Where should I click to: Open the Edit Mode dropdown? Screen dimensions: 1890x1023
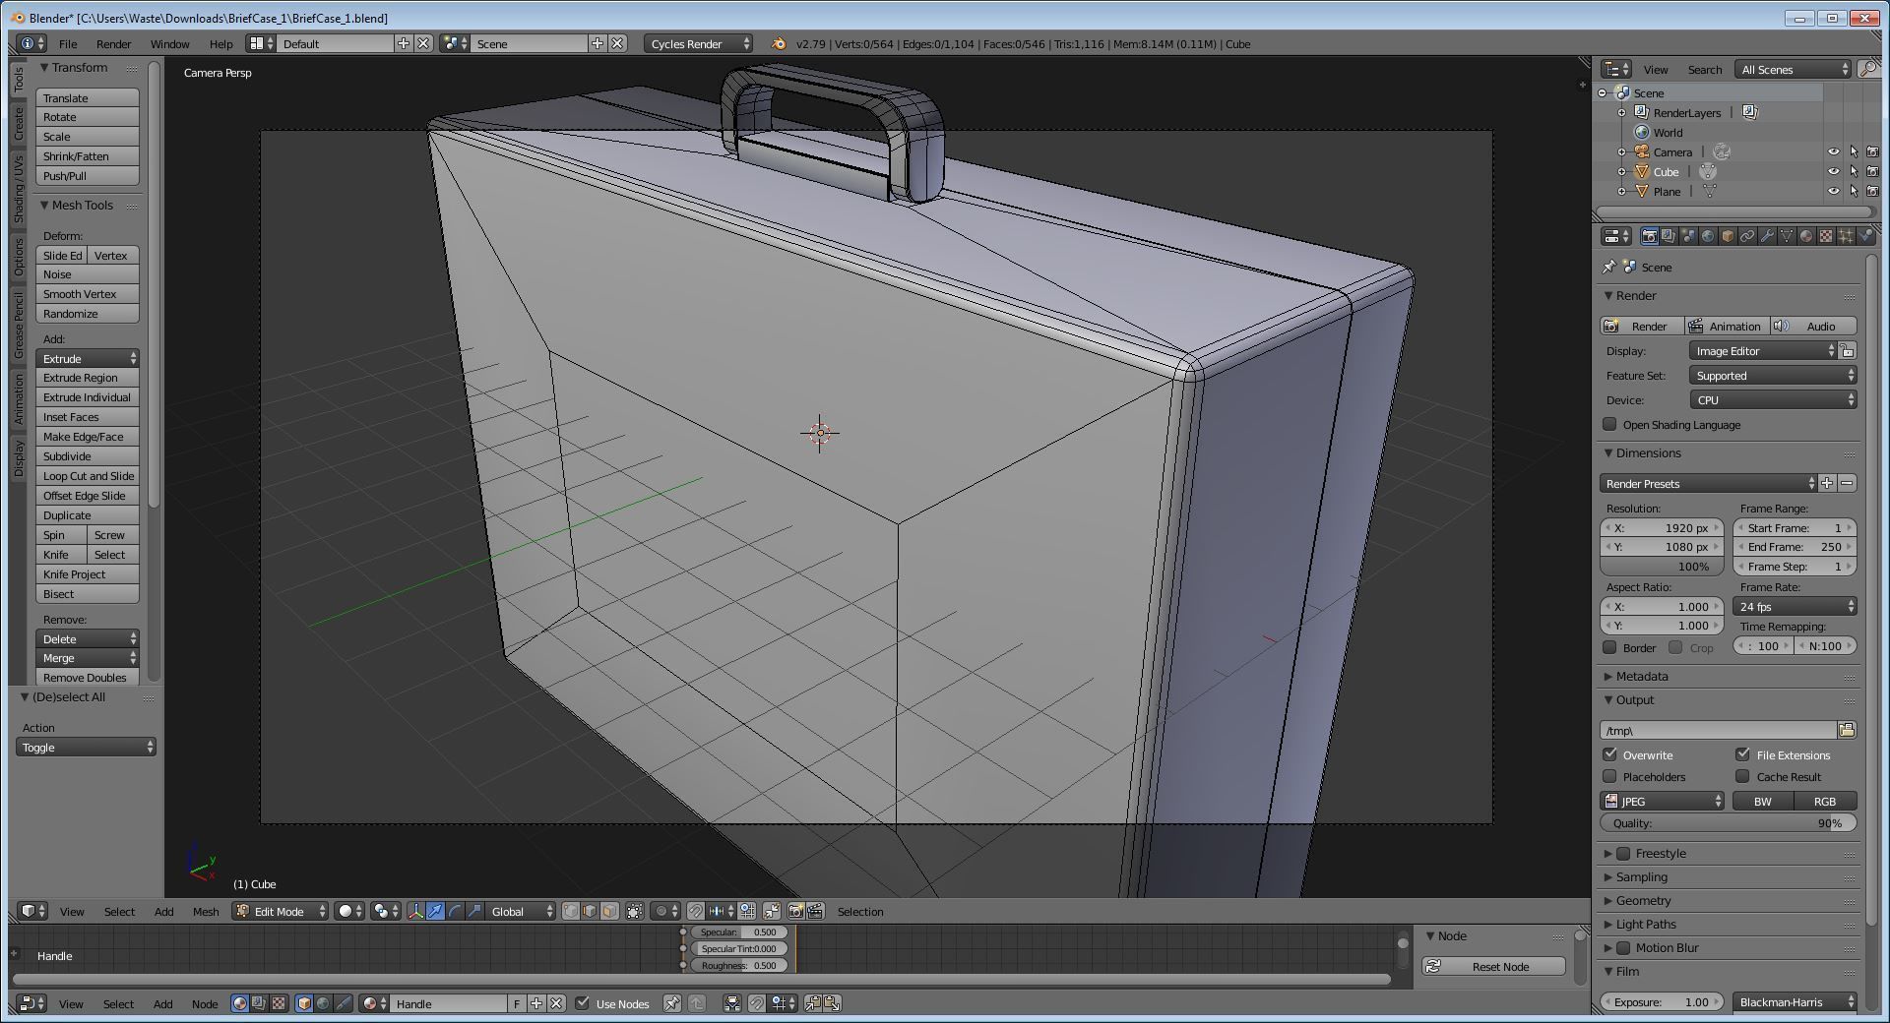pyautogui.click(x=279, y=912)
